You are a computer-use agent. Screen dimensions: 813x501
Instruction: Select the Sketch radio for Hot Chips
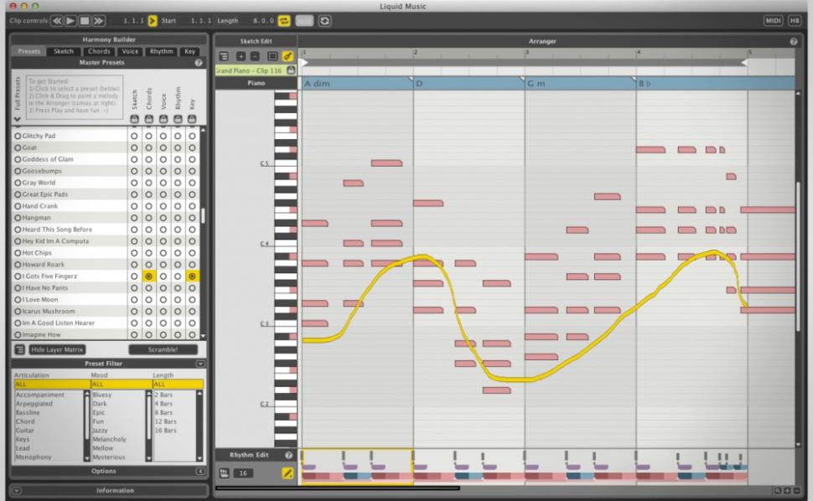(x=133, y=252)
